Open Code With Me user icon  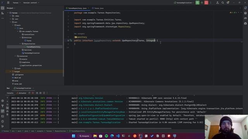click(x=217, y=3)
